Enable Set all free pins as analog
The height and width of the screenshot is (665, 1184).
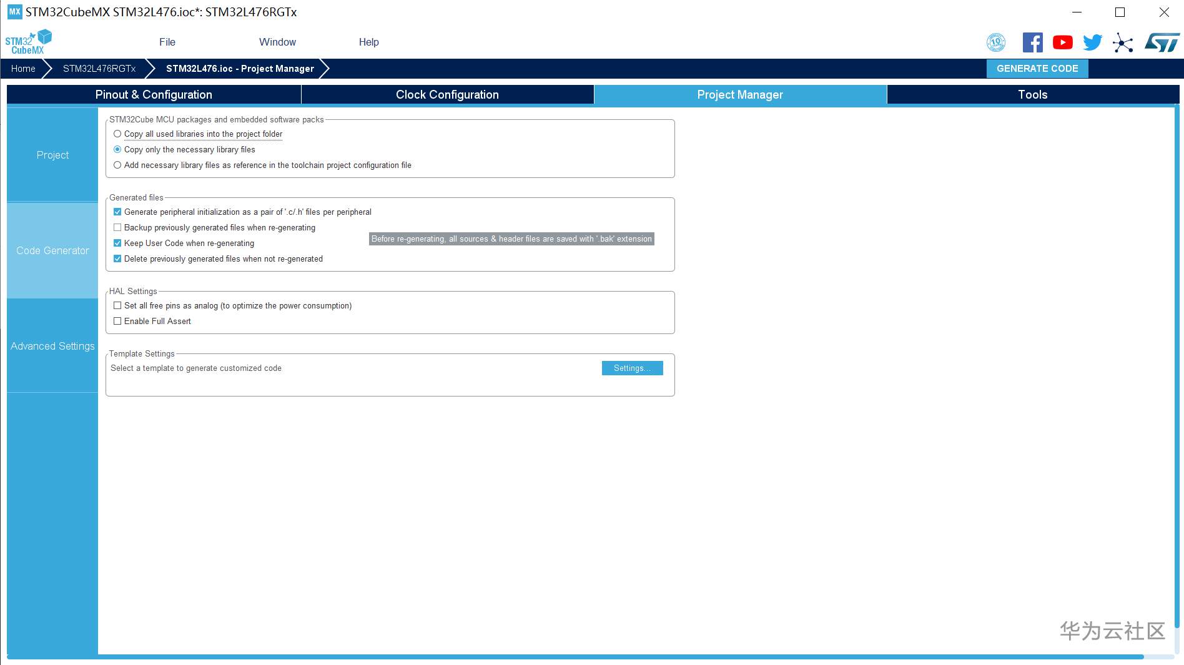(x=117, y=305)
